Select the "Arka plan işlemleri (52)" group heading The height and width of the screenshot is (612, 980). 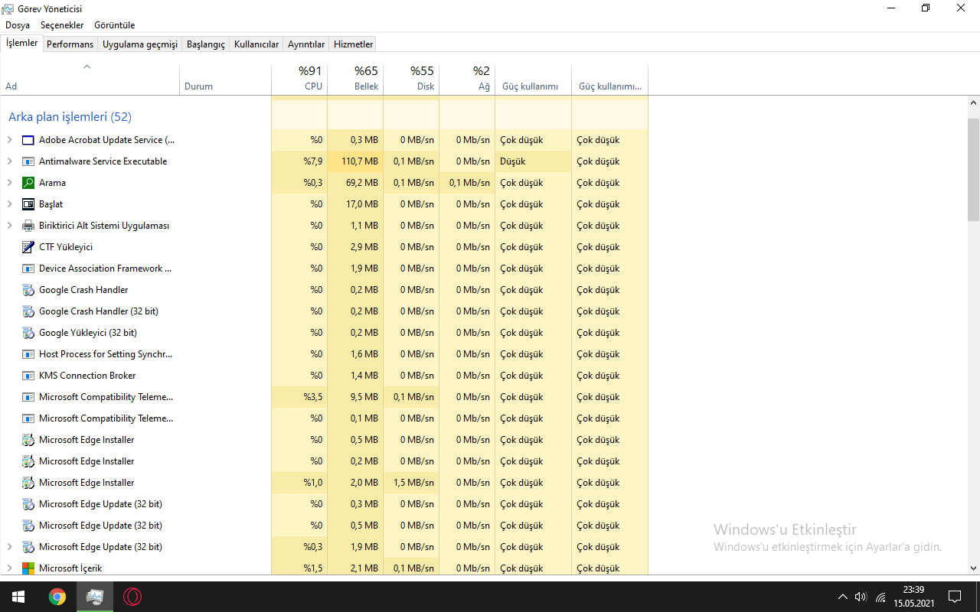tap(70, 117)
